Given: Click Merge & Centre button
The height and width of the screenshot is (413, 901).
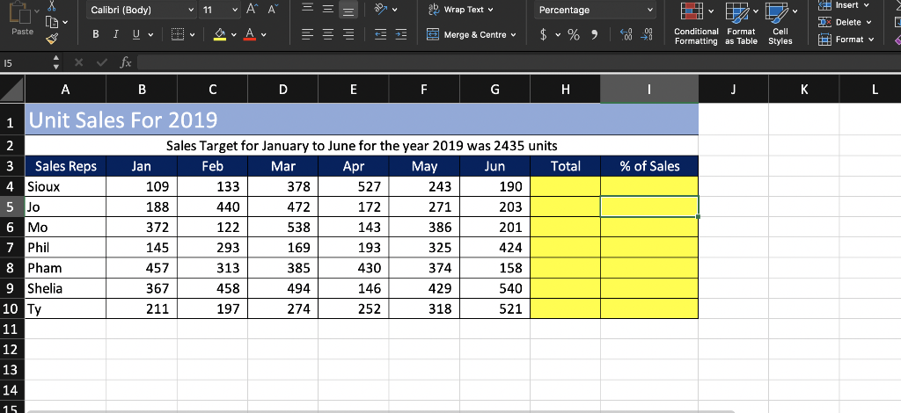Looking at the screenshot, I should coord(466,34).
